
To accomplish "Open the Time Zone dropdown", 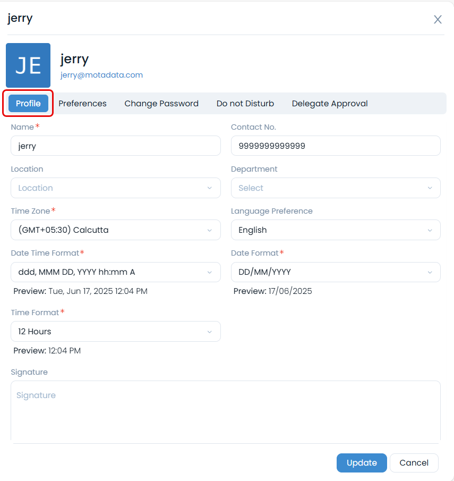I will coord(115,230).
